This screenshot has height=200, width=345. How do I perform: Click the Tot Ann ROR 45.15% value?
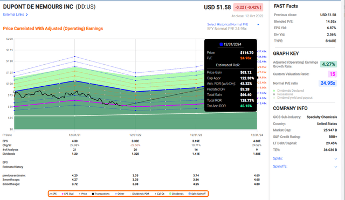click(x=246, y=106)
